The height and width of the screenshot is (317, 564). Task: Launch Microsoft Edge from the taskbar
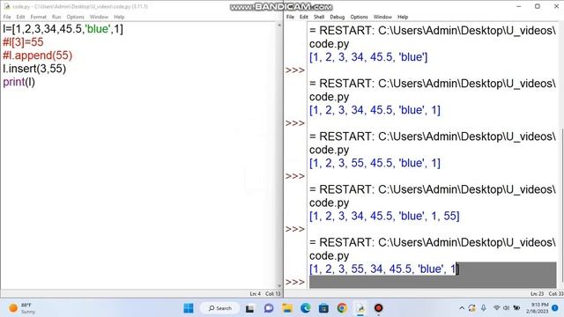tap(306, 308)
